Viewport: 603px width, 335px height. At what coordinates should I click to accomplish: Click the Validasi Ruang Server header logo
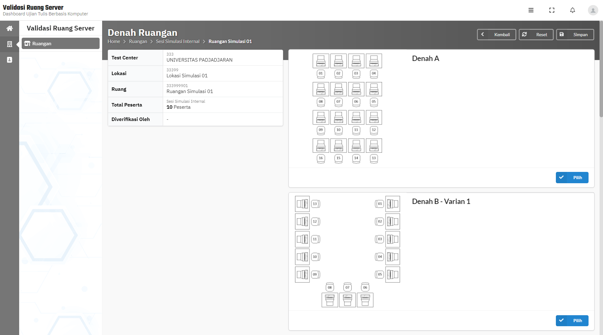33,7
